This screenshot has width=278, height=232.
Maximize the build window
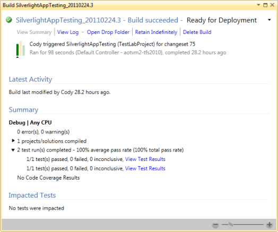pos(265,5)
